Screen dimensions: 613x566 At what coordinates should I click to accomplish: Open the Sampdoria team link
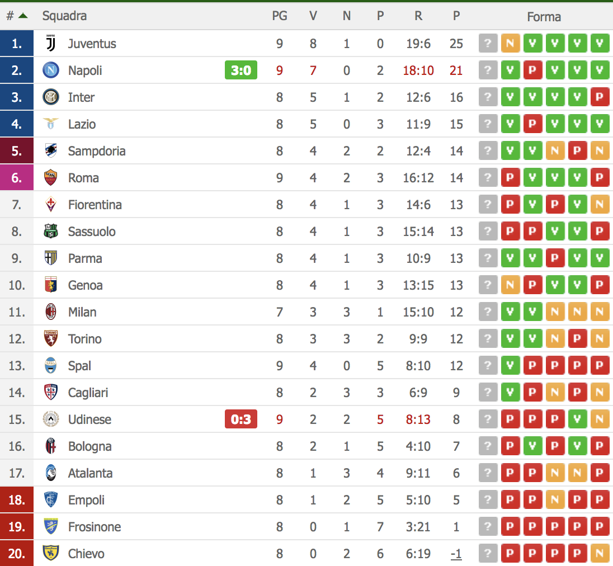tap(97, 151)
